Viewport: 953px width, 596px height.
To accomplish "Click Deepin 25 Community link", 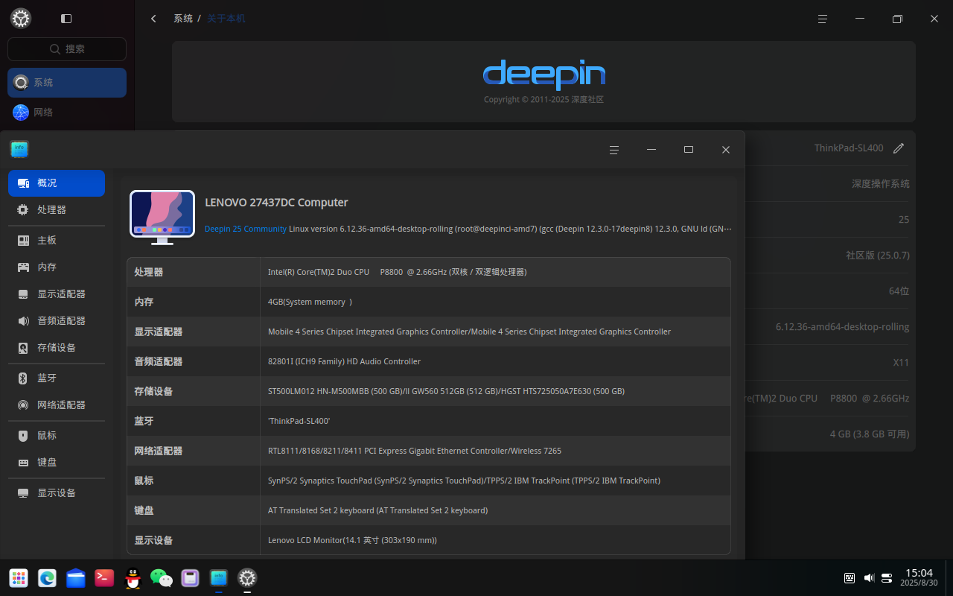I will [246, 229].
